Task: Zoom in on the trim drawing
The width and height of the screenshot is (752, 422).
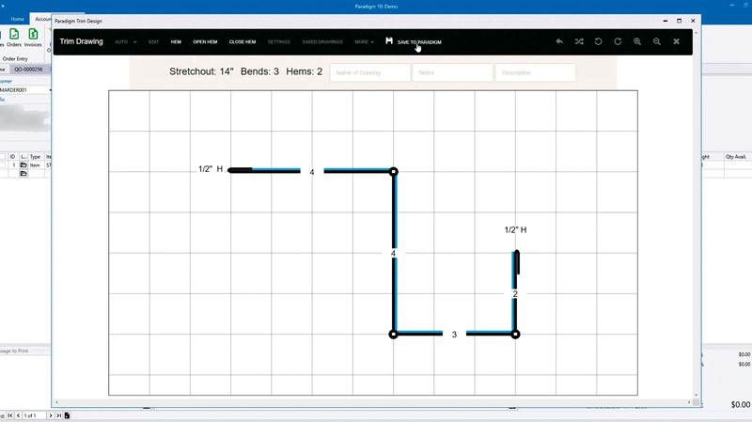Action: (637, 41)
